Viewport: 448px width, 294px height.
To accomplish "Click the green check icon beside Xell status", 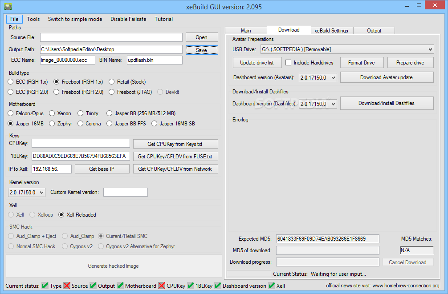I will (272, 286).
